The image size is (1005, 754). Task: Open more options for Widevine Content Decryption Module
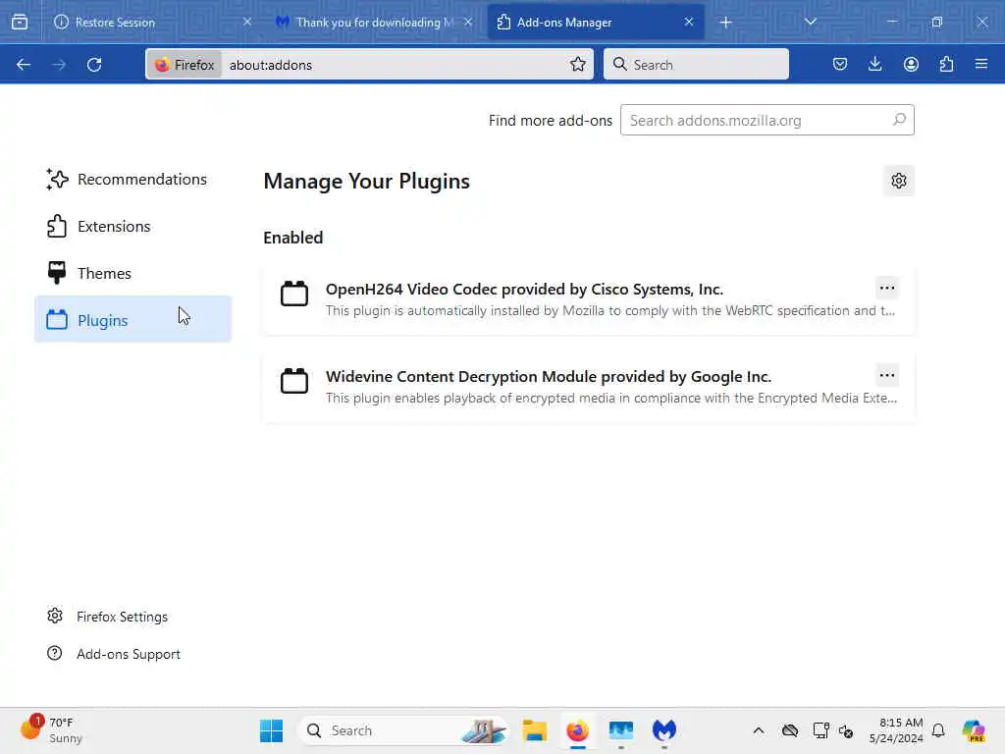[887, 375]
